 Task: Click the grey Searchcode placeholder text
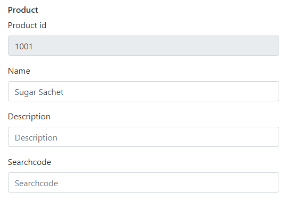36,183
